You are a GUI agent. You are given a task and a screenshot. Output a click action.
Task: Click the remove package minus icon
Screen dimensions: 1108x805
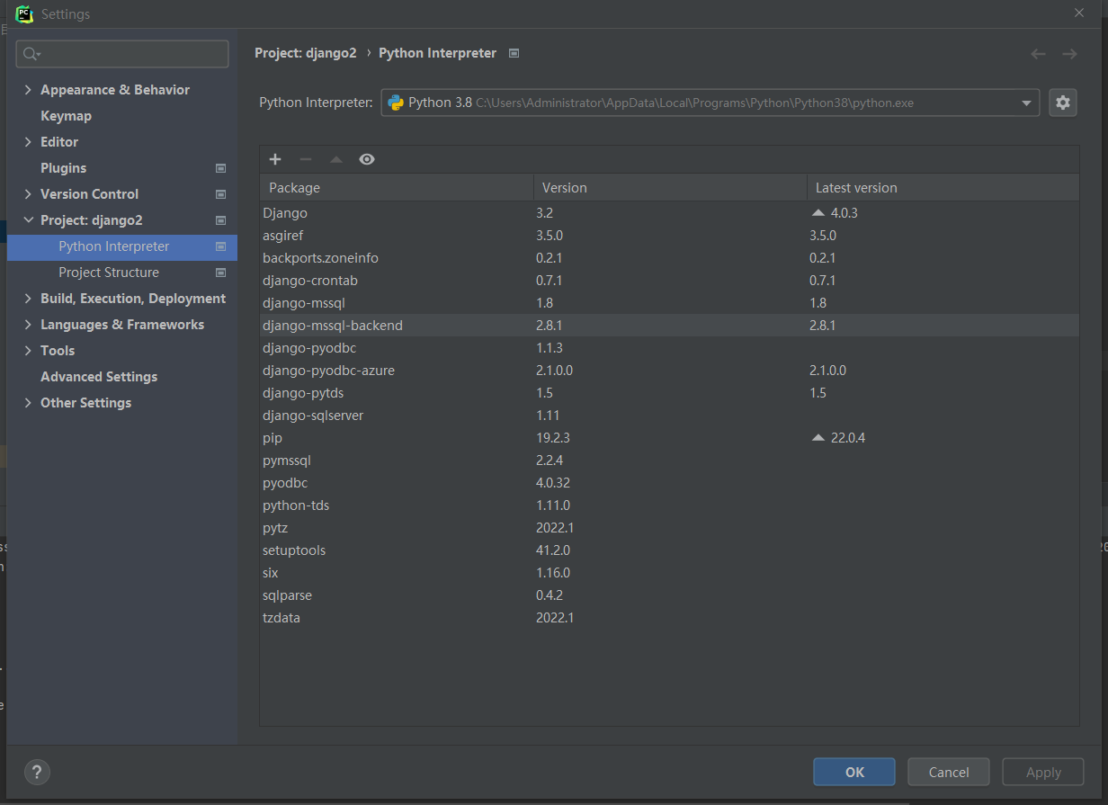306,159
